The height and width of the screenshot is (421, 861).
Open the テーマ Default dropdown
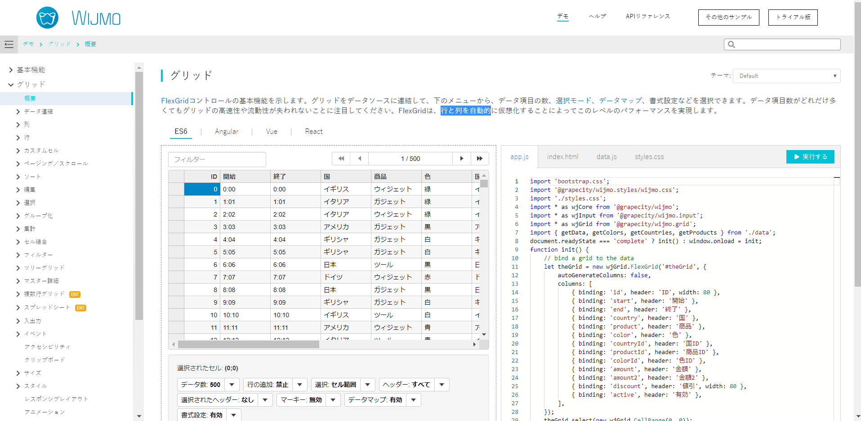786,76
